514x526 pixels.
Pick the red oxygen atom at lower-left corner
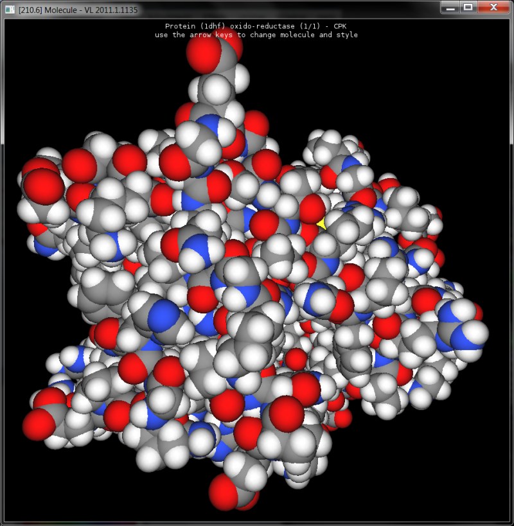39,424
